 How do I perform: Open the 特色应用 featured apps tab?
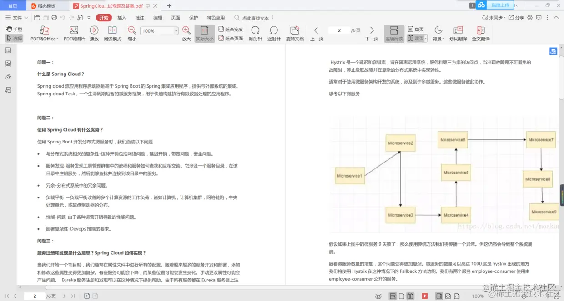pyautogui.click(x=216, y=18)
